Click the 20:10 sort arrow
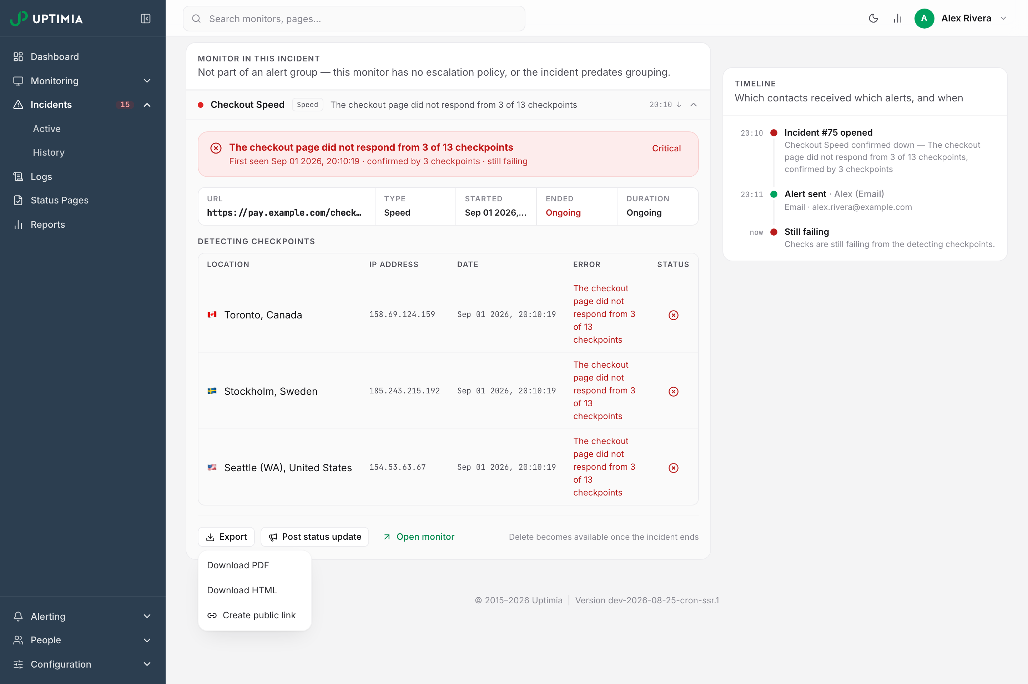 [679, 105]
